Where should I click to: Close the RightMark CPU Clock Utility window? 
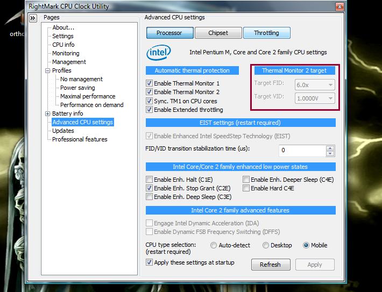click(339, 6)
